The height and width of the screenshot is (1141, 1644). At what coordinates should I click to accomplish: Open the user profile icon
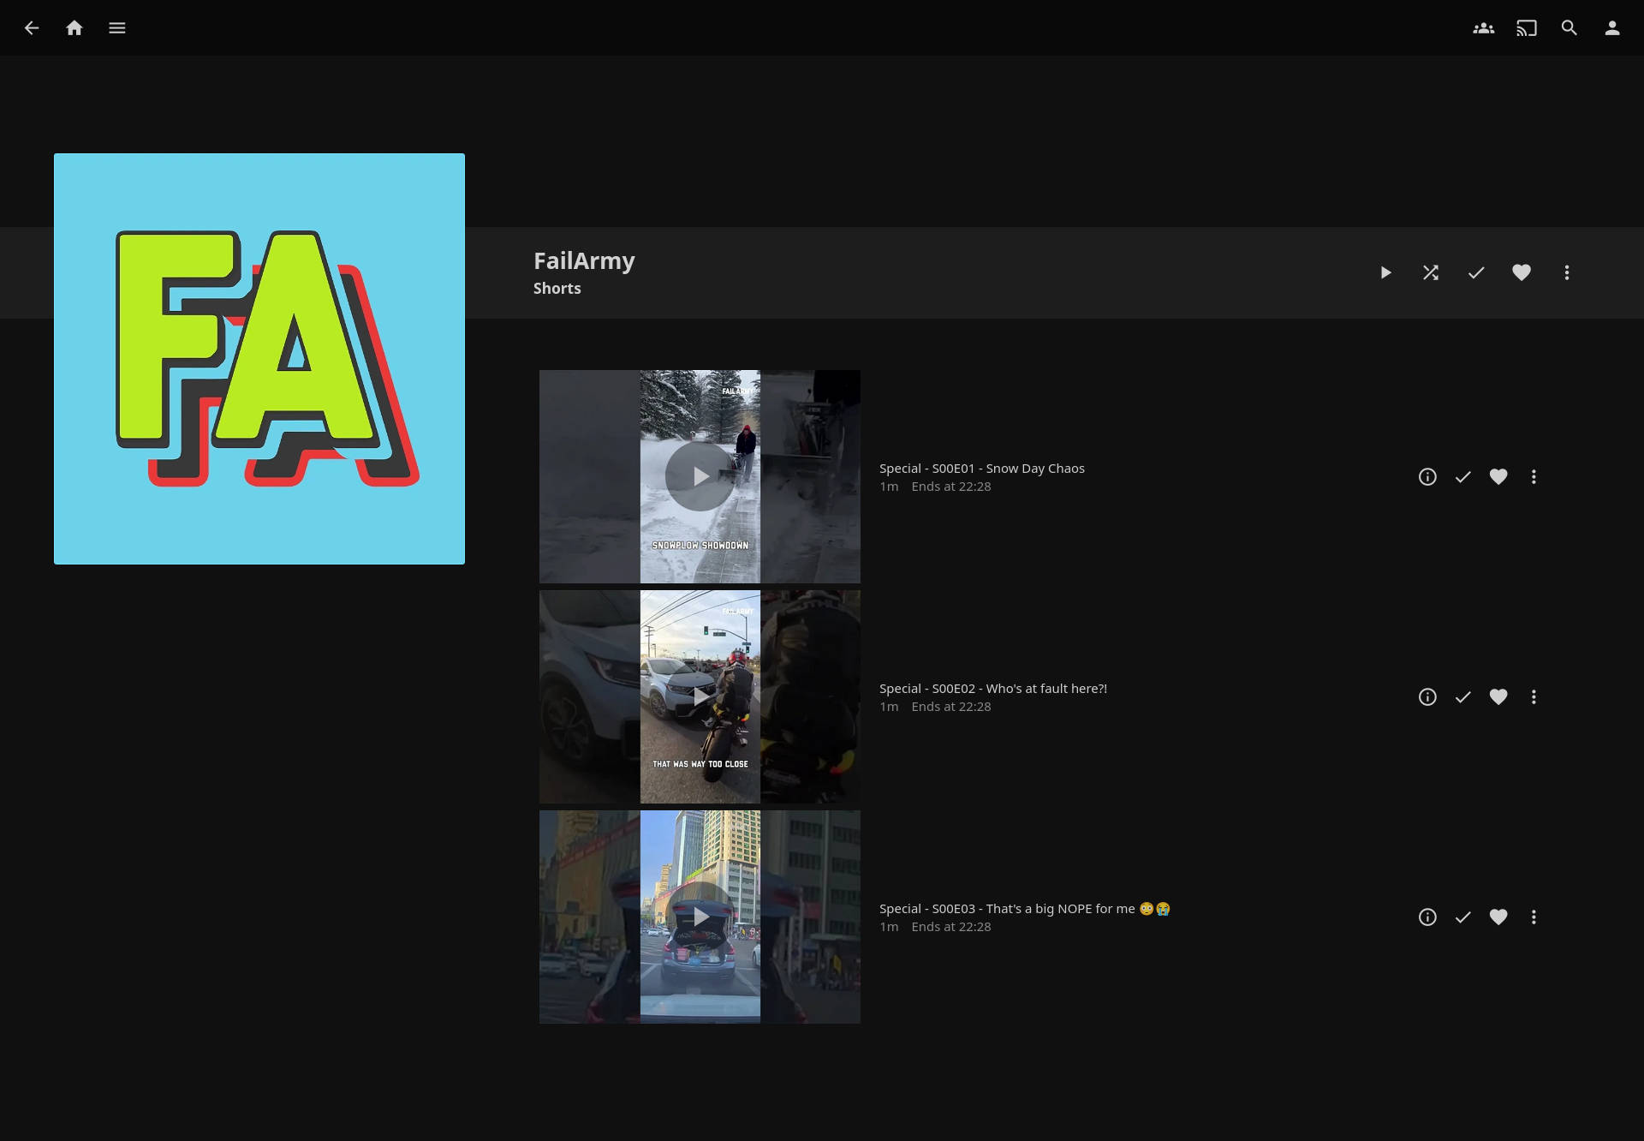click(1611, 28)
